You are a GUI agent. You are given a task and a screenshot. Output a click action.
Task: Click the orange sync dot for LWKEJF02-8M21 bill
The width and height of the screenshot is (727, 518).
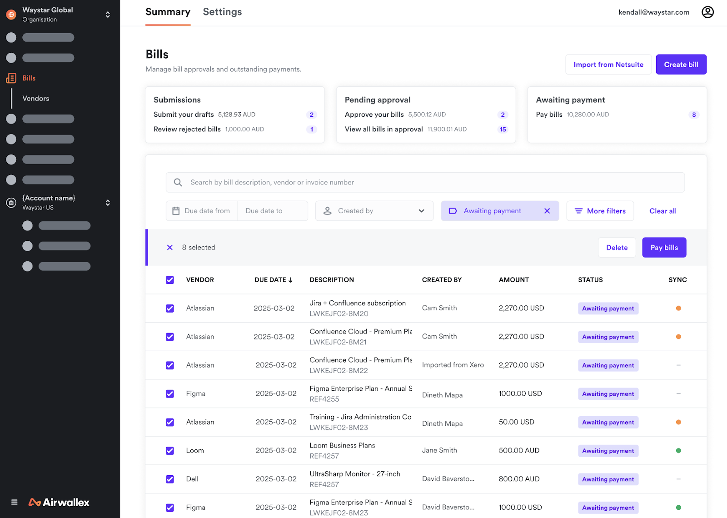tap(678, 337)
